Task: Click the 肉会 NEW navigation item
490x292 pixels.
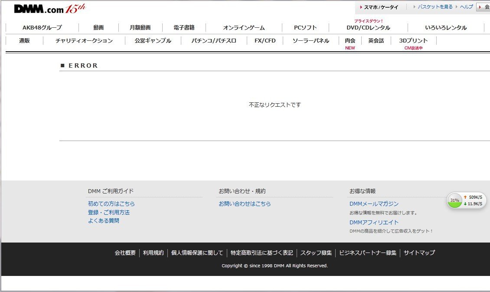Action: pyautogui.click(x=350, y=40)
